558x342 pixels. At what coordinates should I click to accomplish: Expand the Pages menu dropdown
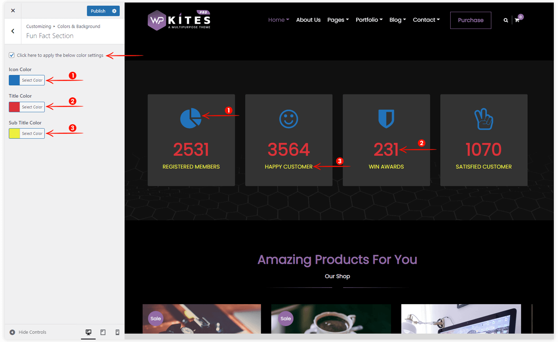click(x=338, y=20)
